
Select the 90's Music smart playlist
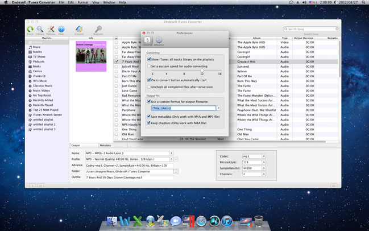click(40, 81)
